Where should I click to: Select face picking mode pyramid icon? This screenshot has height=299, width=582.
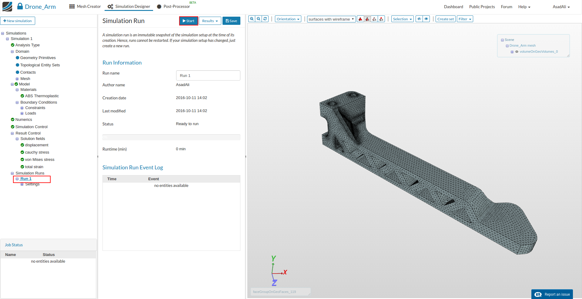tap(367, 19)
